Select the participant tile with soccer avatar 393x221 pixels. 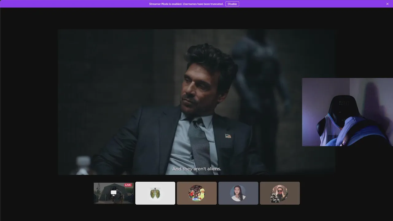point(197,193)
